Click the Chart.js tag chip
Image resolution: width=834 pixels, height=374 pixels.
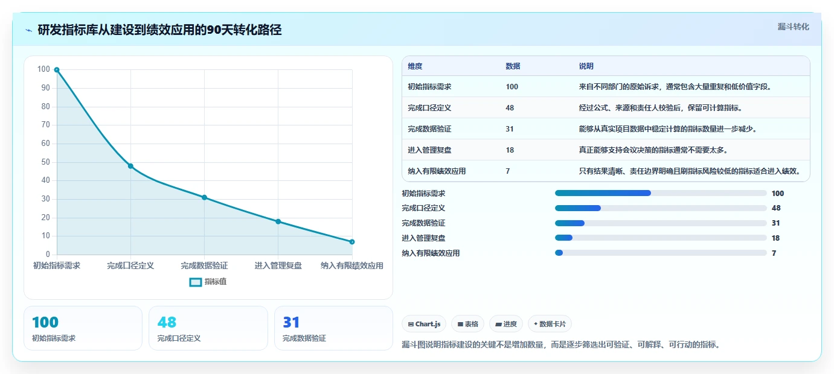pos(424,324)
